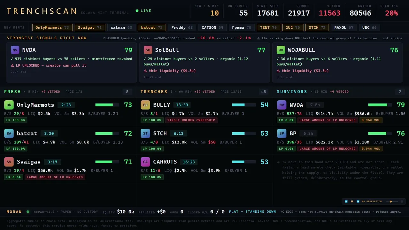The height and width of the screenshot is (230, 409).
Task: Select the TENT 70 ticker chip
Action: [x=268, y=27]
